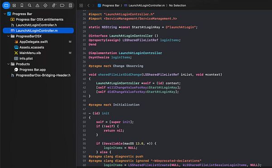Viewport: 272px width, 168px height.
Task: Click line number 48 in gutter
Action: [x=84, y=113]
